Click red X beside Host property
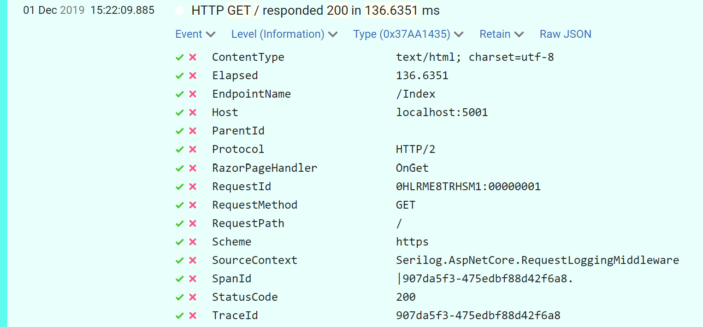 click(193, 113)
